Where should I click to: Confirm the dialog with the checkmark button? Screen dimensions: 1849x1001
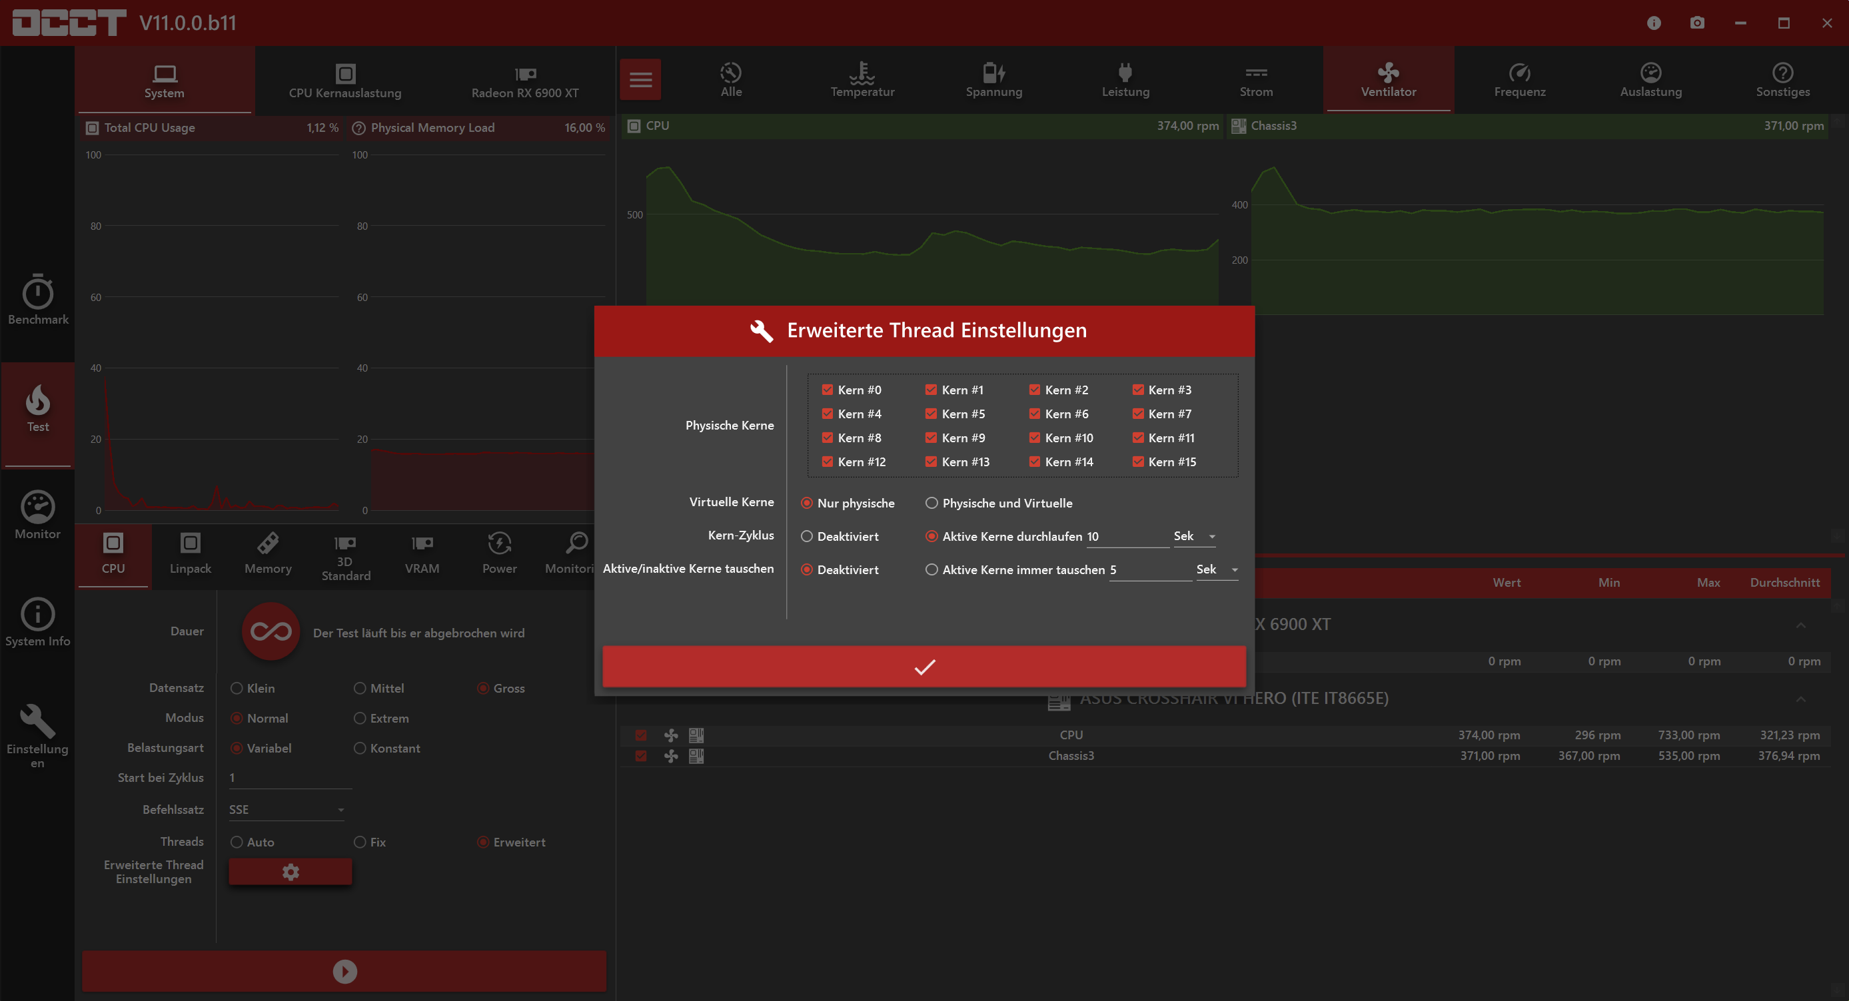click(x=924, y=667)
